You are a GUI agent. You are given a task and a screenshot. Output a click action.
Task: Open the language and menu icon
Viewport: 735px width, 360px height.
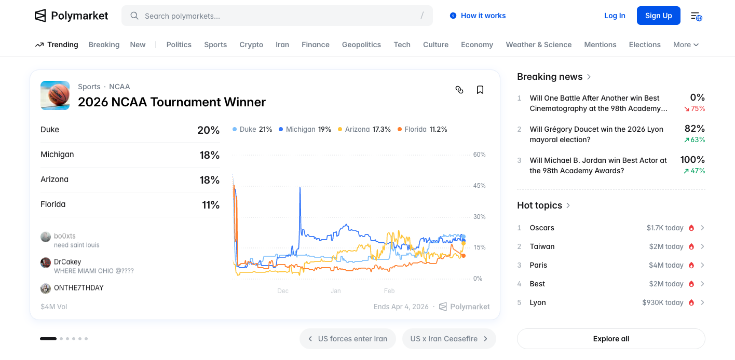click(x=696, y=16)
